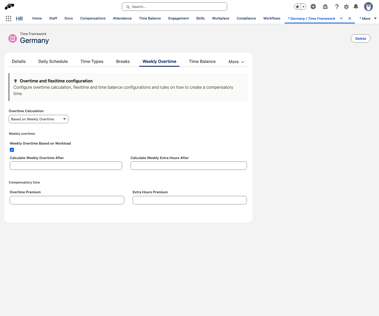Click the Calculate Weekly Overtime After field
This screenshot has height=316, width=379.
[66, 166]
